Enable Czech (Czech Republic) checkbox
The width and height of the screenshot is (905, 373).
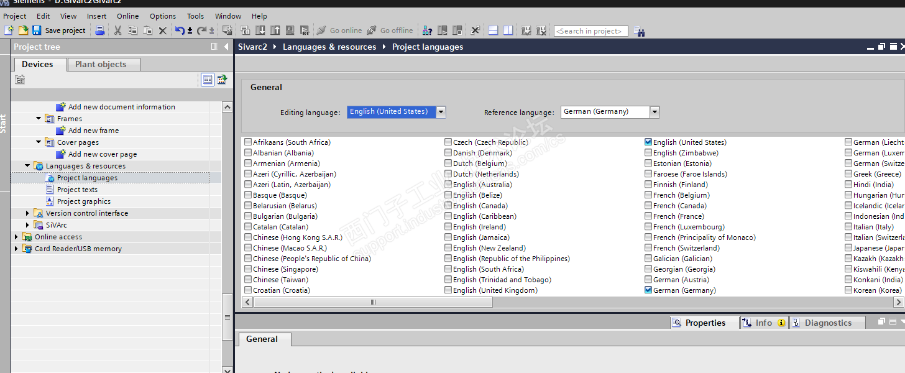point(448,142)
